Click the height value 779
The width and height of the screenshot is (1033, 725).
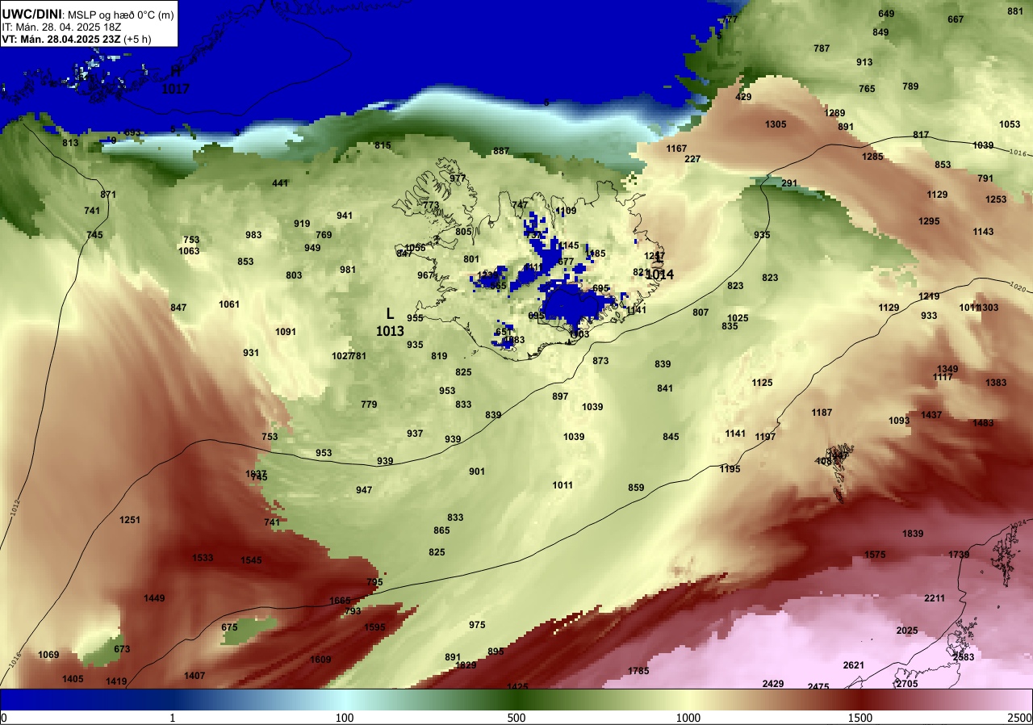click(369, 404)
